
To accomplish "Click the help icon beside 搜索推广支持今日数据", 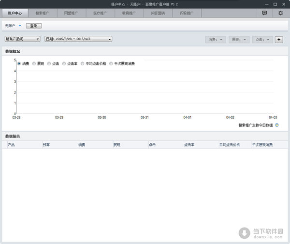I will [x=276, y=125].
